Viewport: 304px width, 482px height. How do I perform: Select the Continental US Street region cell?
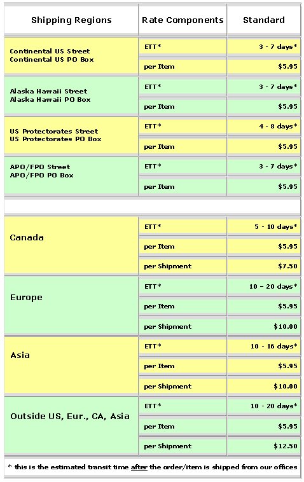coord(71,55)
